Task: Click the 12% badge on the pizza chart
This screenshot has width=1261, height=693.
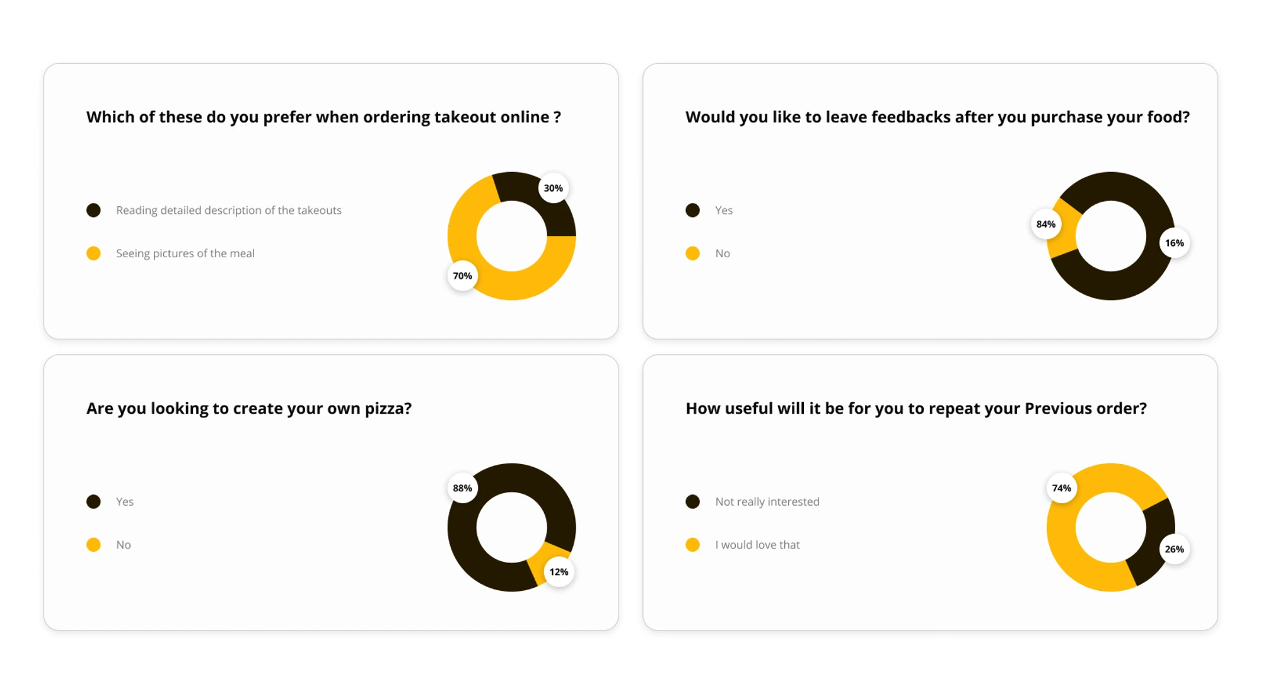Action: pyautogui.click(x=559, y=572)
